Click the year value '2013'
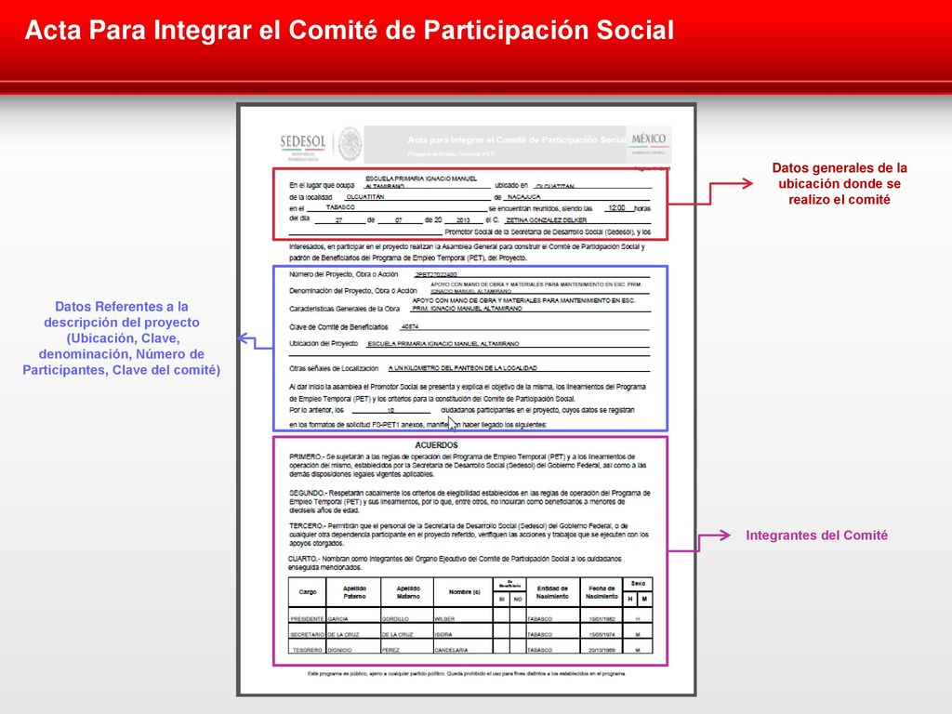952x714 pixels. [463, 219]
